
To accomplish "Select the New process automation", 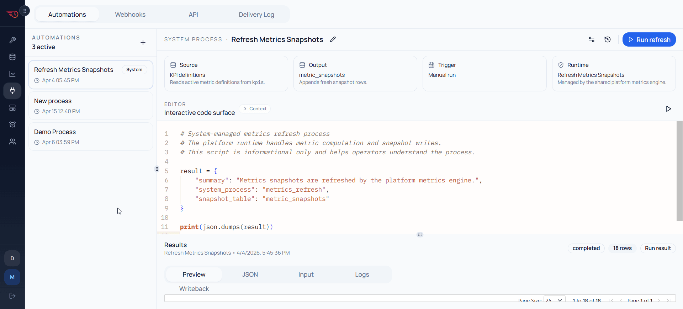I will click(91, 106).
